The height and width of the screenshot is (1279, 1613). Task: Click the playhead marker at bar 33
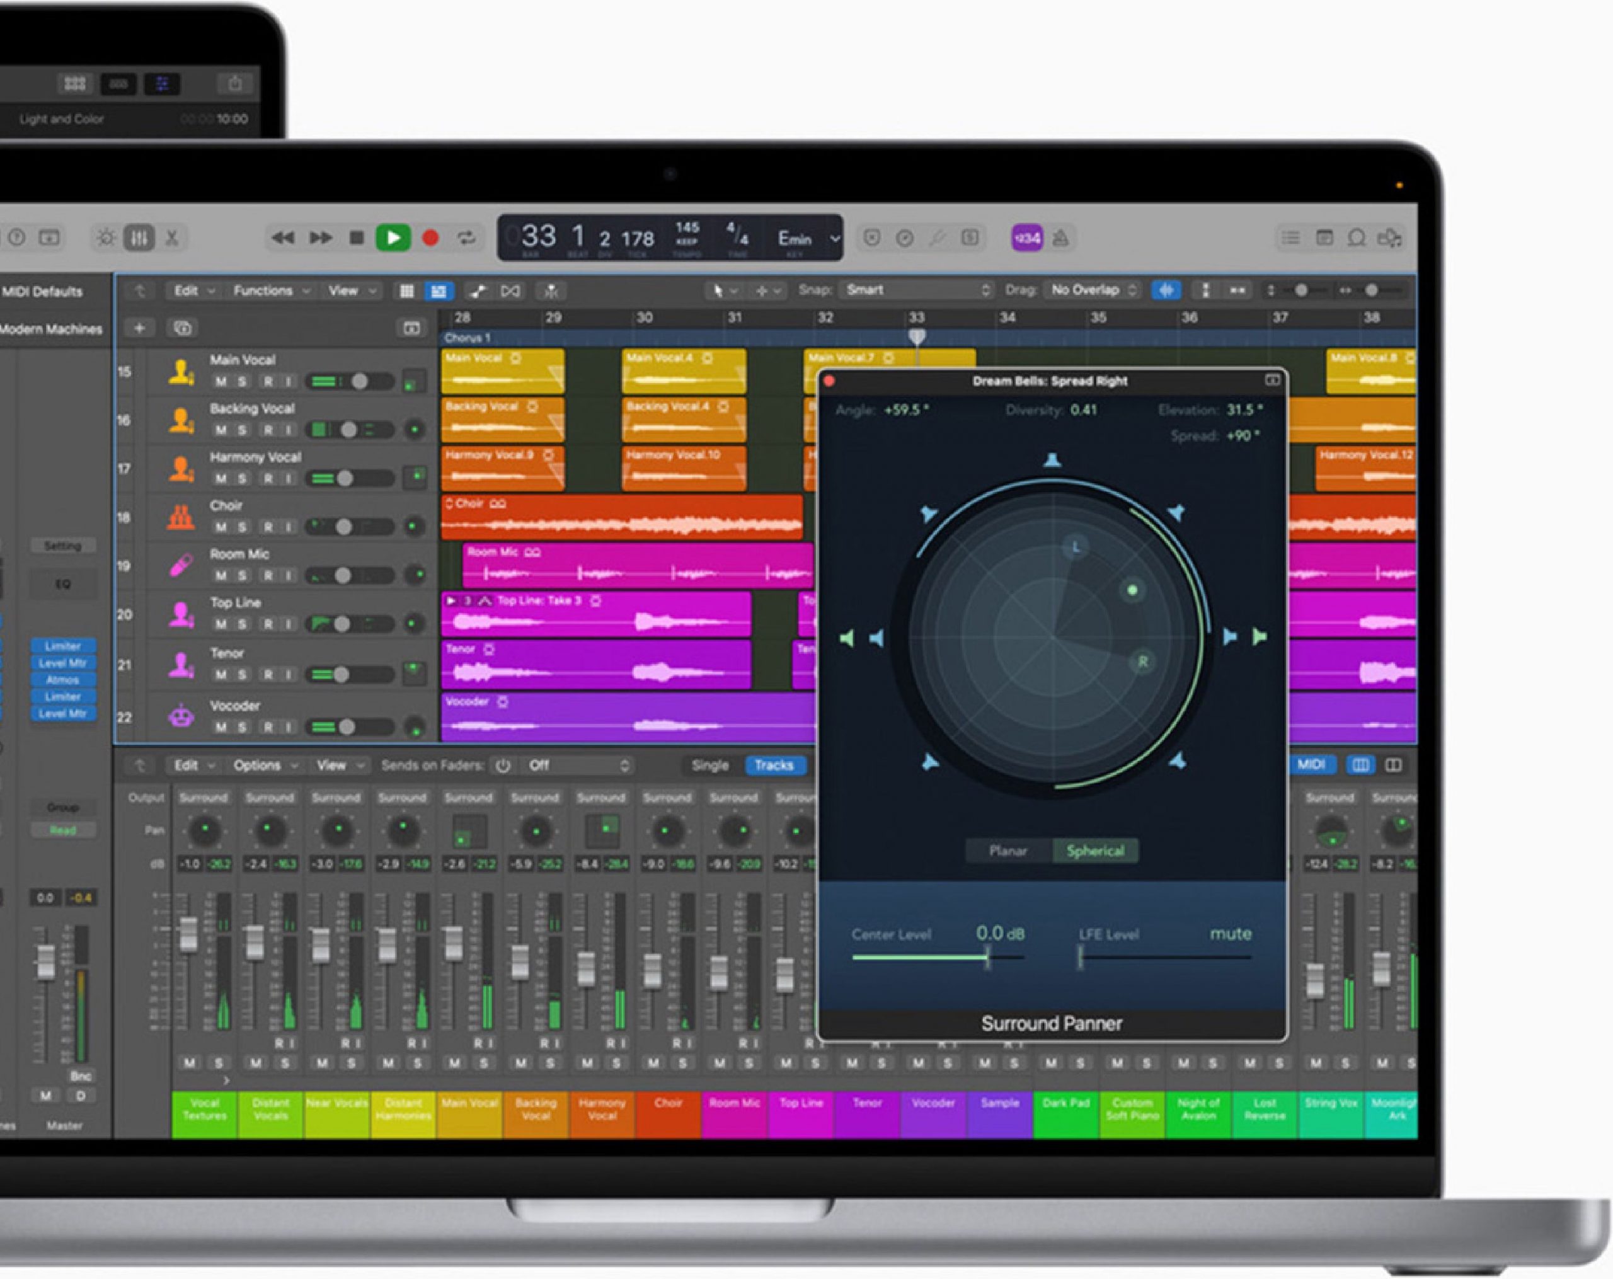917,337
